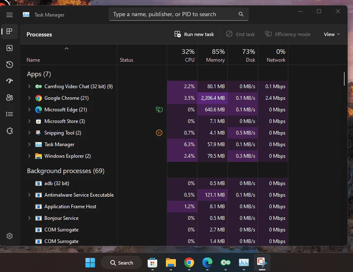
Task: Open the Services sidebar page
Action: 10,131
